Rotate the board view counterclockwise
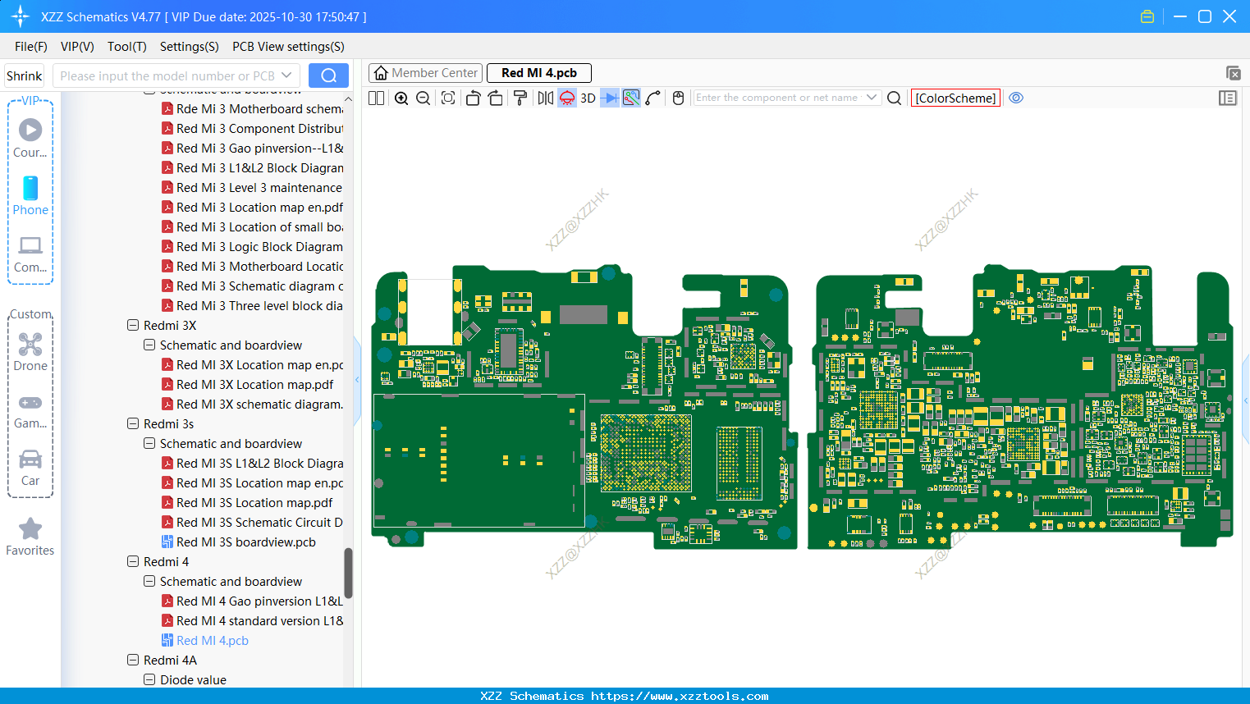Viewport: 1250px width, 704px height. pyautogui.click(x=473, y=98)
